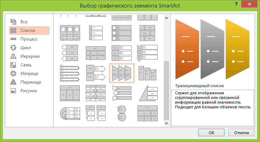The height and width of the screenshot is (142, 260).
Task: Select the stacked block table hierarchy layout
Action: (147, 113)
